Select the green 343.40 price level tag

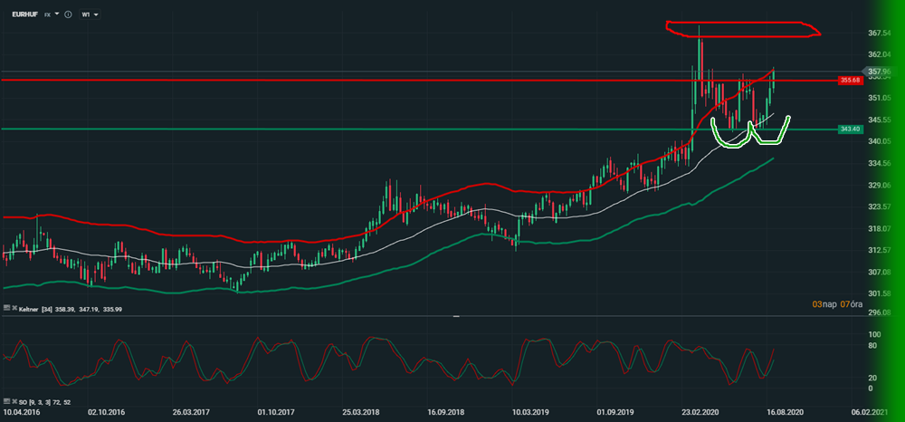849,129
